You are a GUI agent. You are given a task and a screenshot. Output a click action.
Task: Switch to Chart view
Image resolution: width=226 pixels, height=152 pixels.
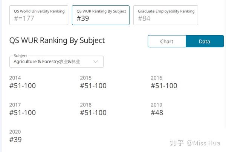(167, 41)
